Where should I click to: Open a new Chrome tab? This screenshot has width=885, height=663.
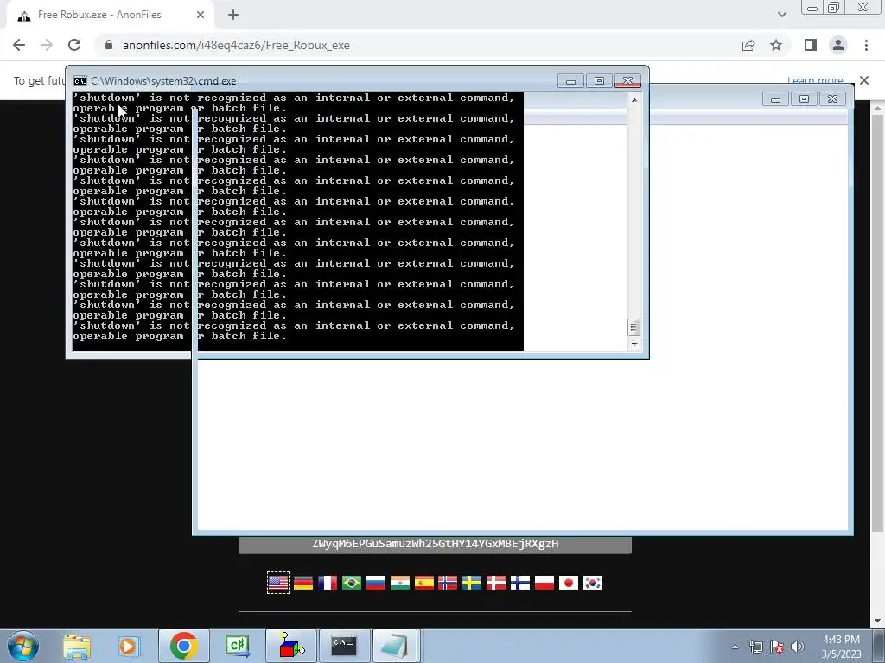click(233, 16)
